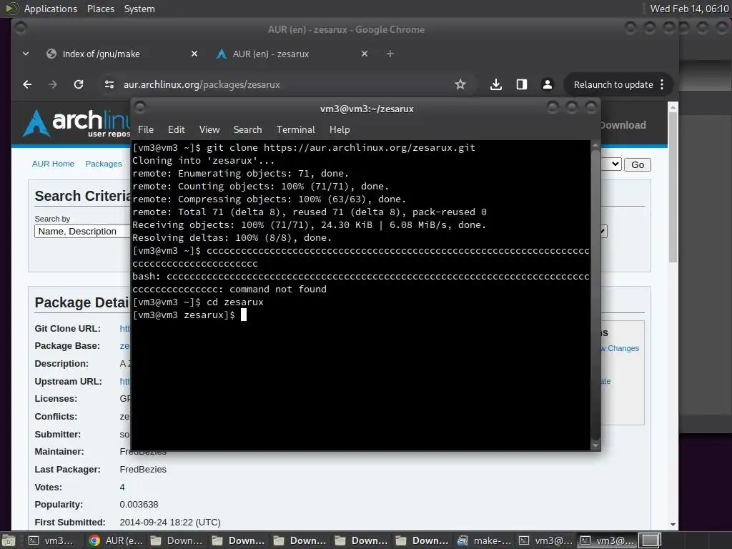Switch to 'make-...' taskbar entry
The height and width of the screenshot is (549, 732).
pos(485,540)
